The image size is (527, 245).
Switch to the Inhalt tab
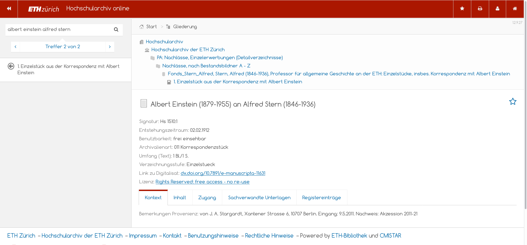180,198
